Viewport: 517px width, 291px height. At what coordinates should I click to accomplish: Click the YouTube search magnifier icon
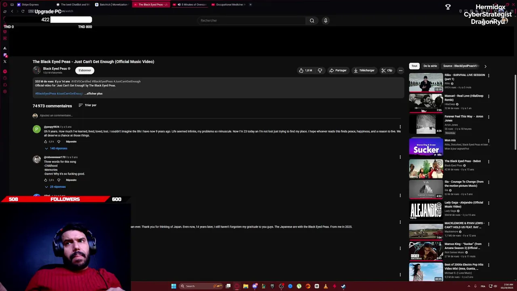(312, 21)
